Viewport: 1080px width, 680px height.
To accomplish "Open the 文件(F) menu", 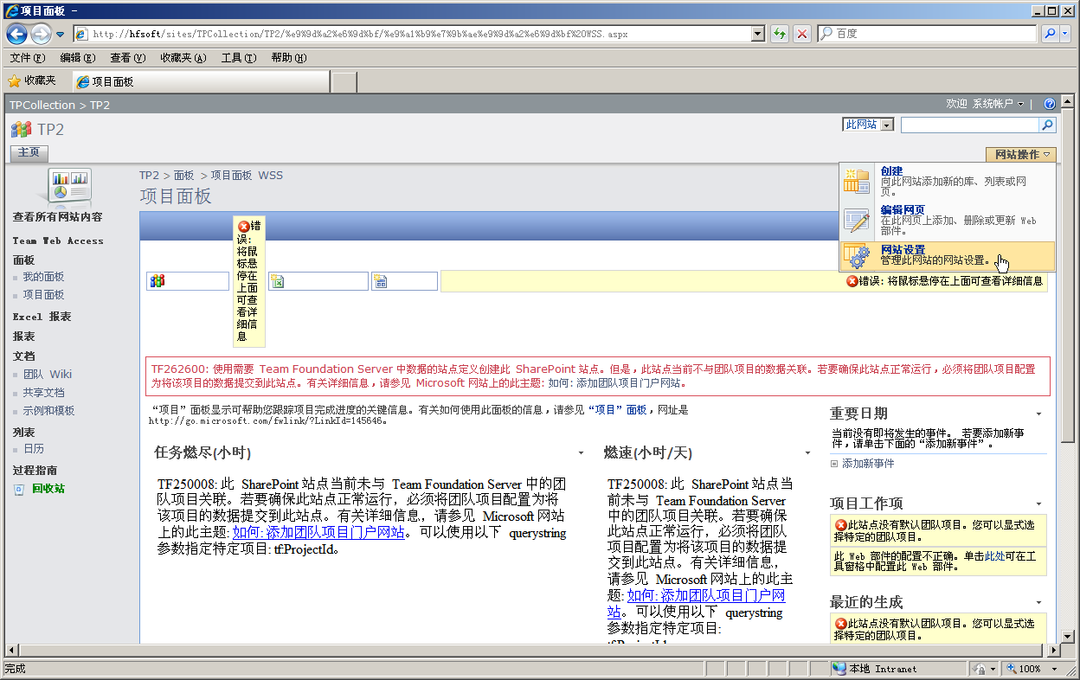I will (28, 58).
